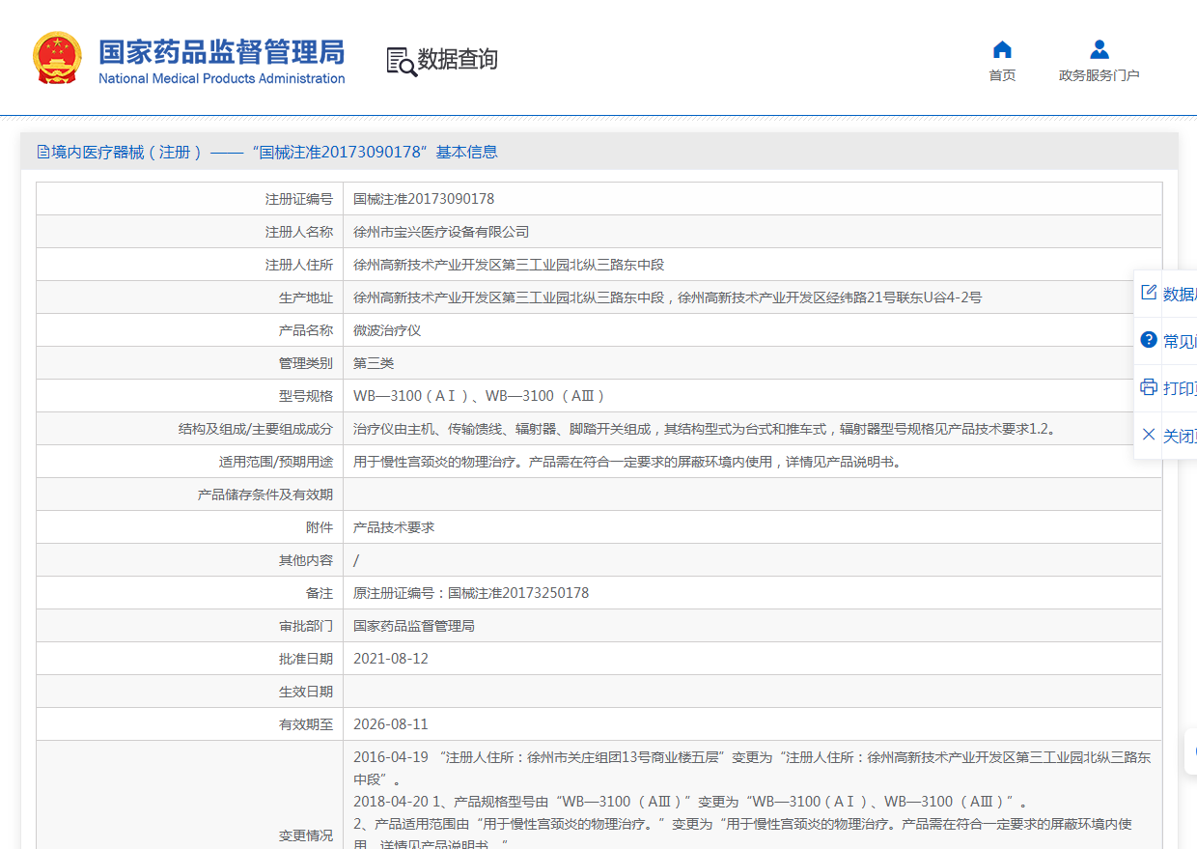Click the national emblem logo
This screenshot has width=1197, height=849.
click(x=58, y=58)
